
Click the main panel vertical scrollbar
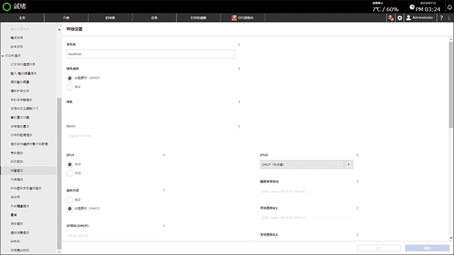coord(451,85)
